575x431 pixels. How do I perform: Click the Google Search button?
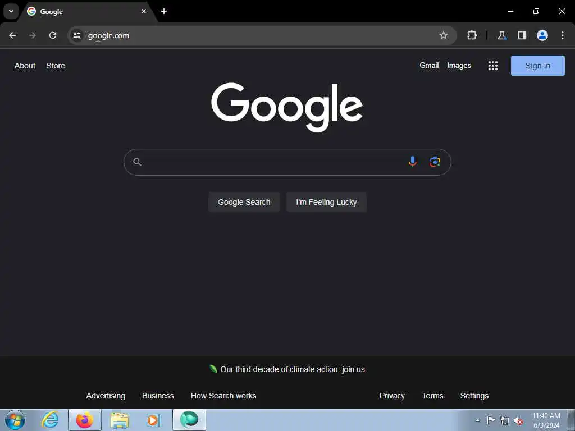[x=244, y=202]
